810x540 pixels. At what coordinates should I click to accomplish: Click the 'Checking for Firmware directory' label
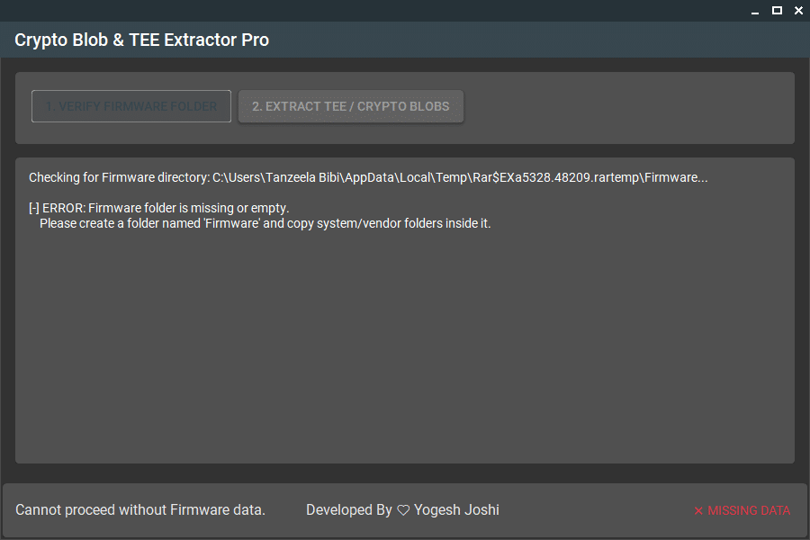119,177
